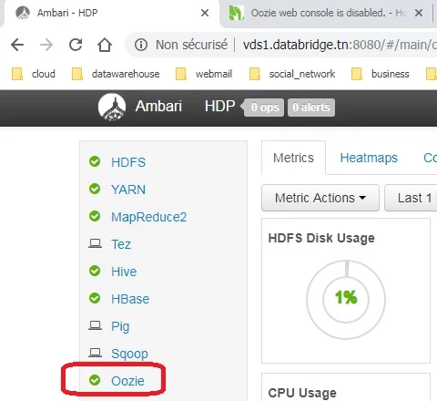
Task: Open social_network bookmarks folder
Action: (292, 74)
